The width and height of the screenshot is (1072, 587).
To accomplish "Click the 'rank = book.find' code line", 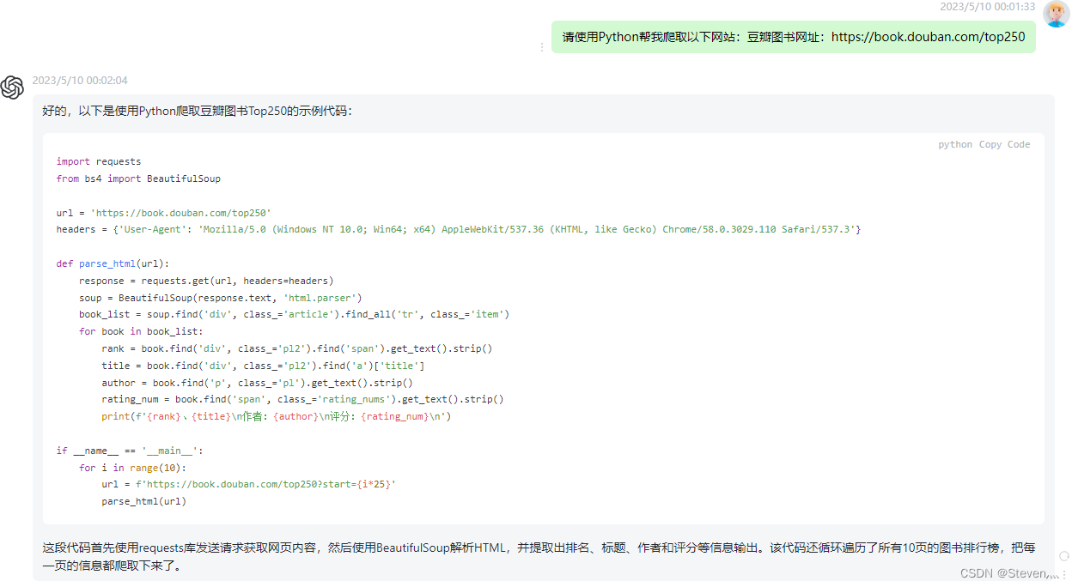I will 297,348.
